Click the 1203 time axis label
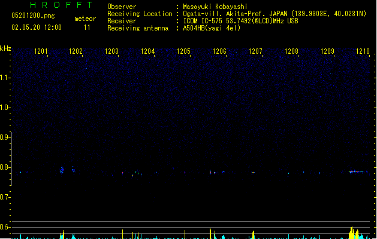Viewport: 377px width, 239px height. [x=112, y=51]
